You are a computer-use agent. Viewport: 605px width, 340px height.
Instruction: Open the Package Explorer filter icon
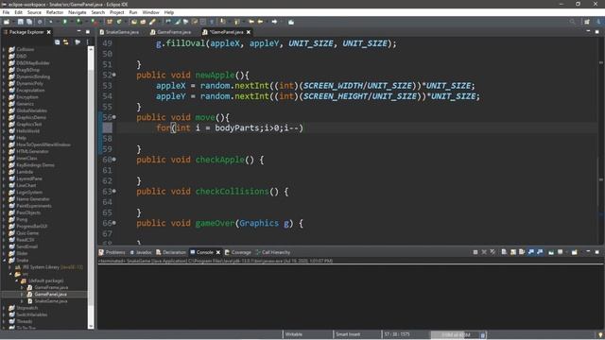[78, 42]
